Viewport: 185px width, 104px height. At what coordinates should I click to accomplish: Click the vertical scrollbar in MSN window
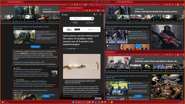point(104,21)
